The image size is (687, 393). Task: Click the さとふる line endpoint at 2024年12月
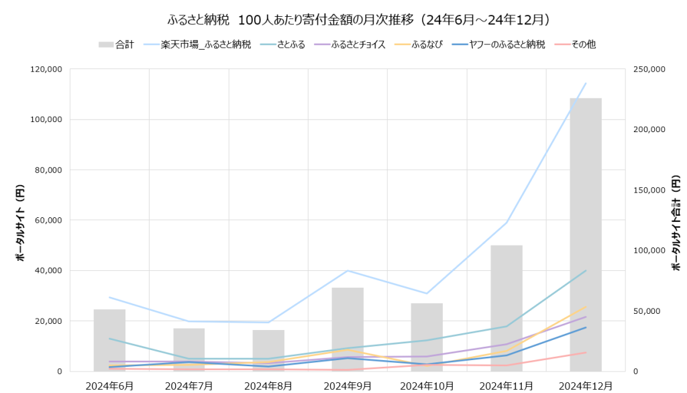click(586, 270)
